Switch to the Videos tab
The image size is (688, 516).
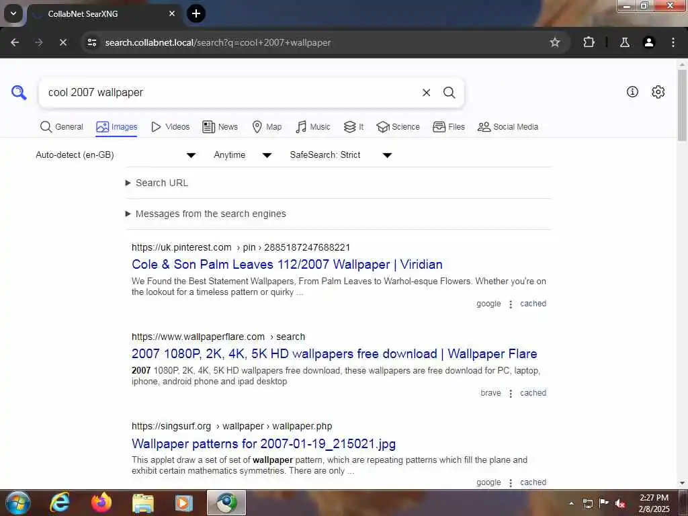tap(170, 127)
